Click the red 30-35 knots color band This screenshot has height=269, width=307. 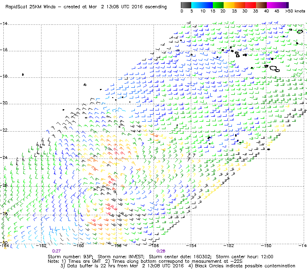point(251,5)
